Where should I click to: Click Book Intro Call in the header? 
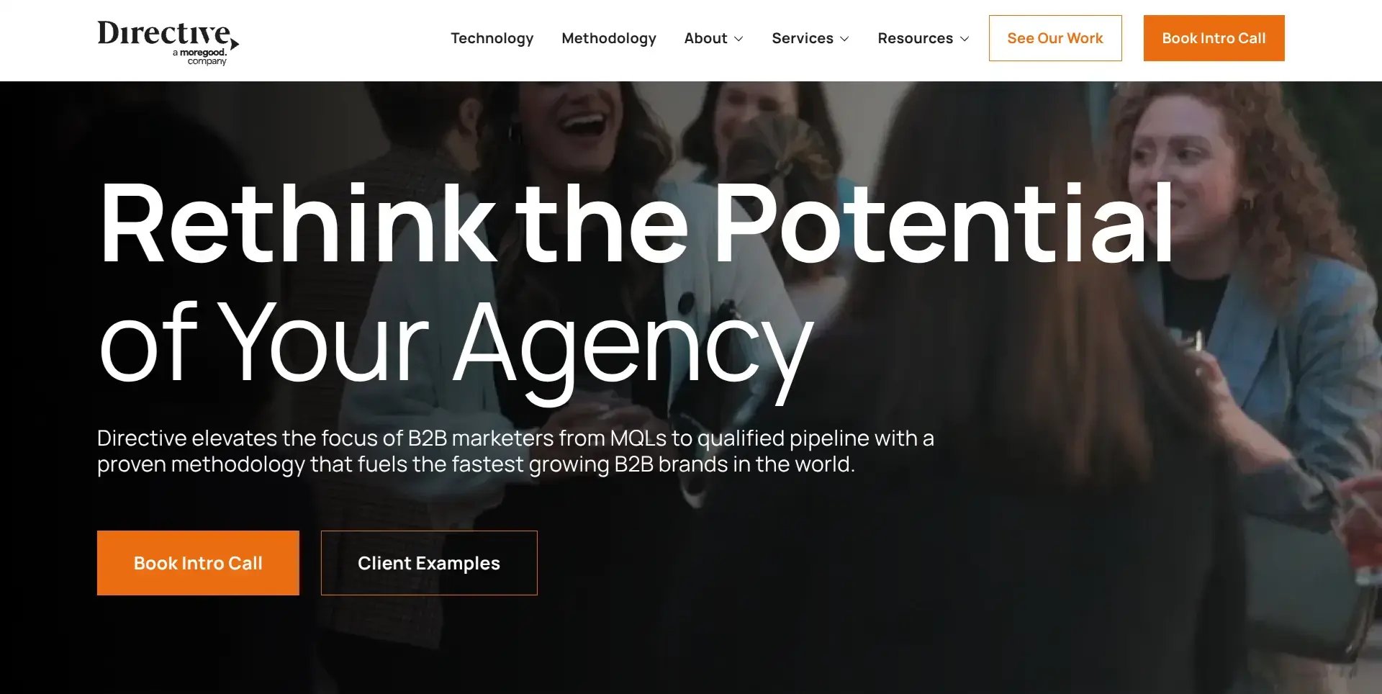tap(1214, 38)
